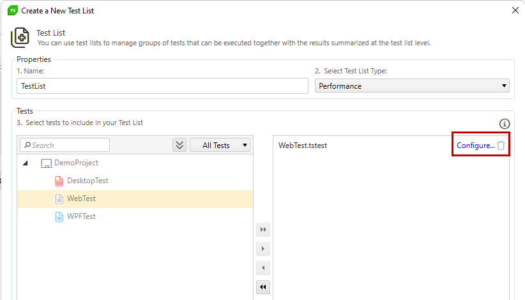Click the expand-all double chevron button
525x300 pixels.
(x=179, y=145)
